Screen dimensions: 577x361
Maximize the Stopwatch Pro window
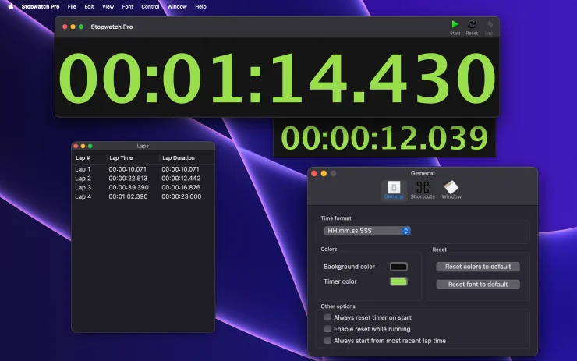(x=81, y=27)
